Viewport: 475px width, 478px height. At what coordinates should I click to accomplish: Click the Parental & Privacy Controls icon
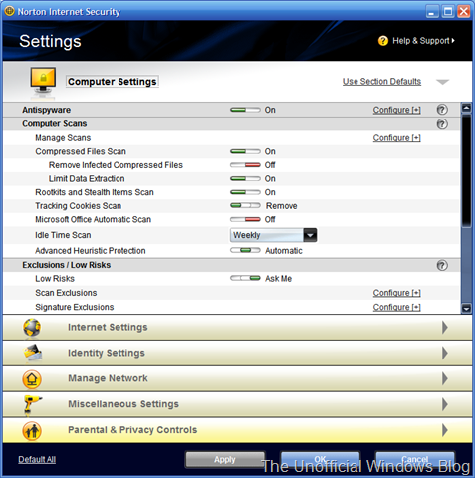click(x=32, y=431)
